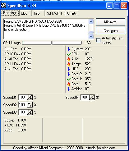
Task: Click the SpeedFan fan icon in title bar
Action: [4, 6]
